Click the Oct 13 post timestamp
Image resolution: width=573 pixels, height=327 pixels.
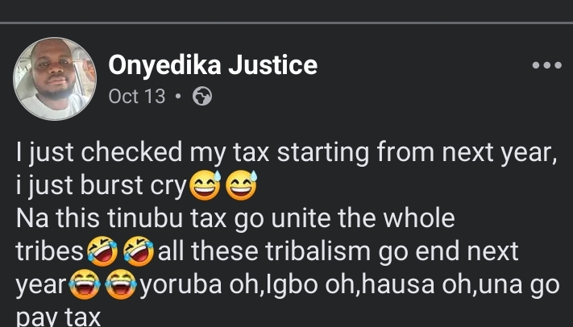point(136,97)
